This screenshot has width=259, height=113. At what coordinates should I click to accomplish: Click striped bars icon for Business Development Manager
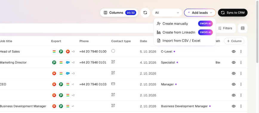click(68, 106)
